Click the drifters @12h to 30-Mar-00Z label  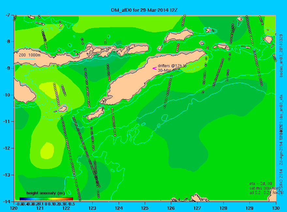pyautogui.click(x=172, y=68)
